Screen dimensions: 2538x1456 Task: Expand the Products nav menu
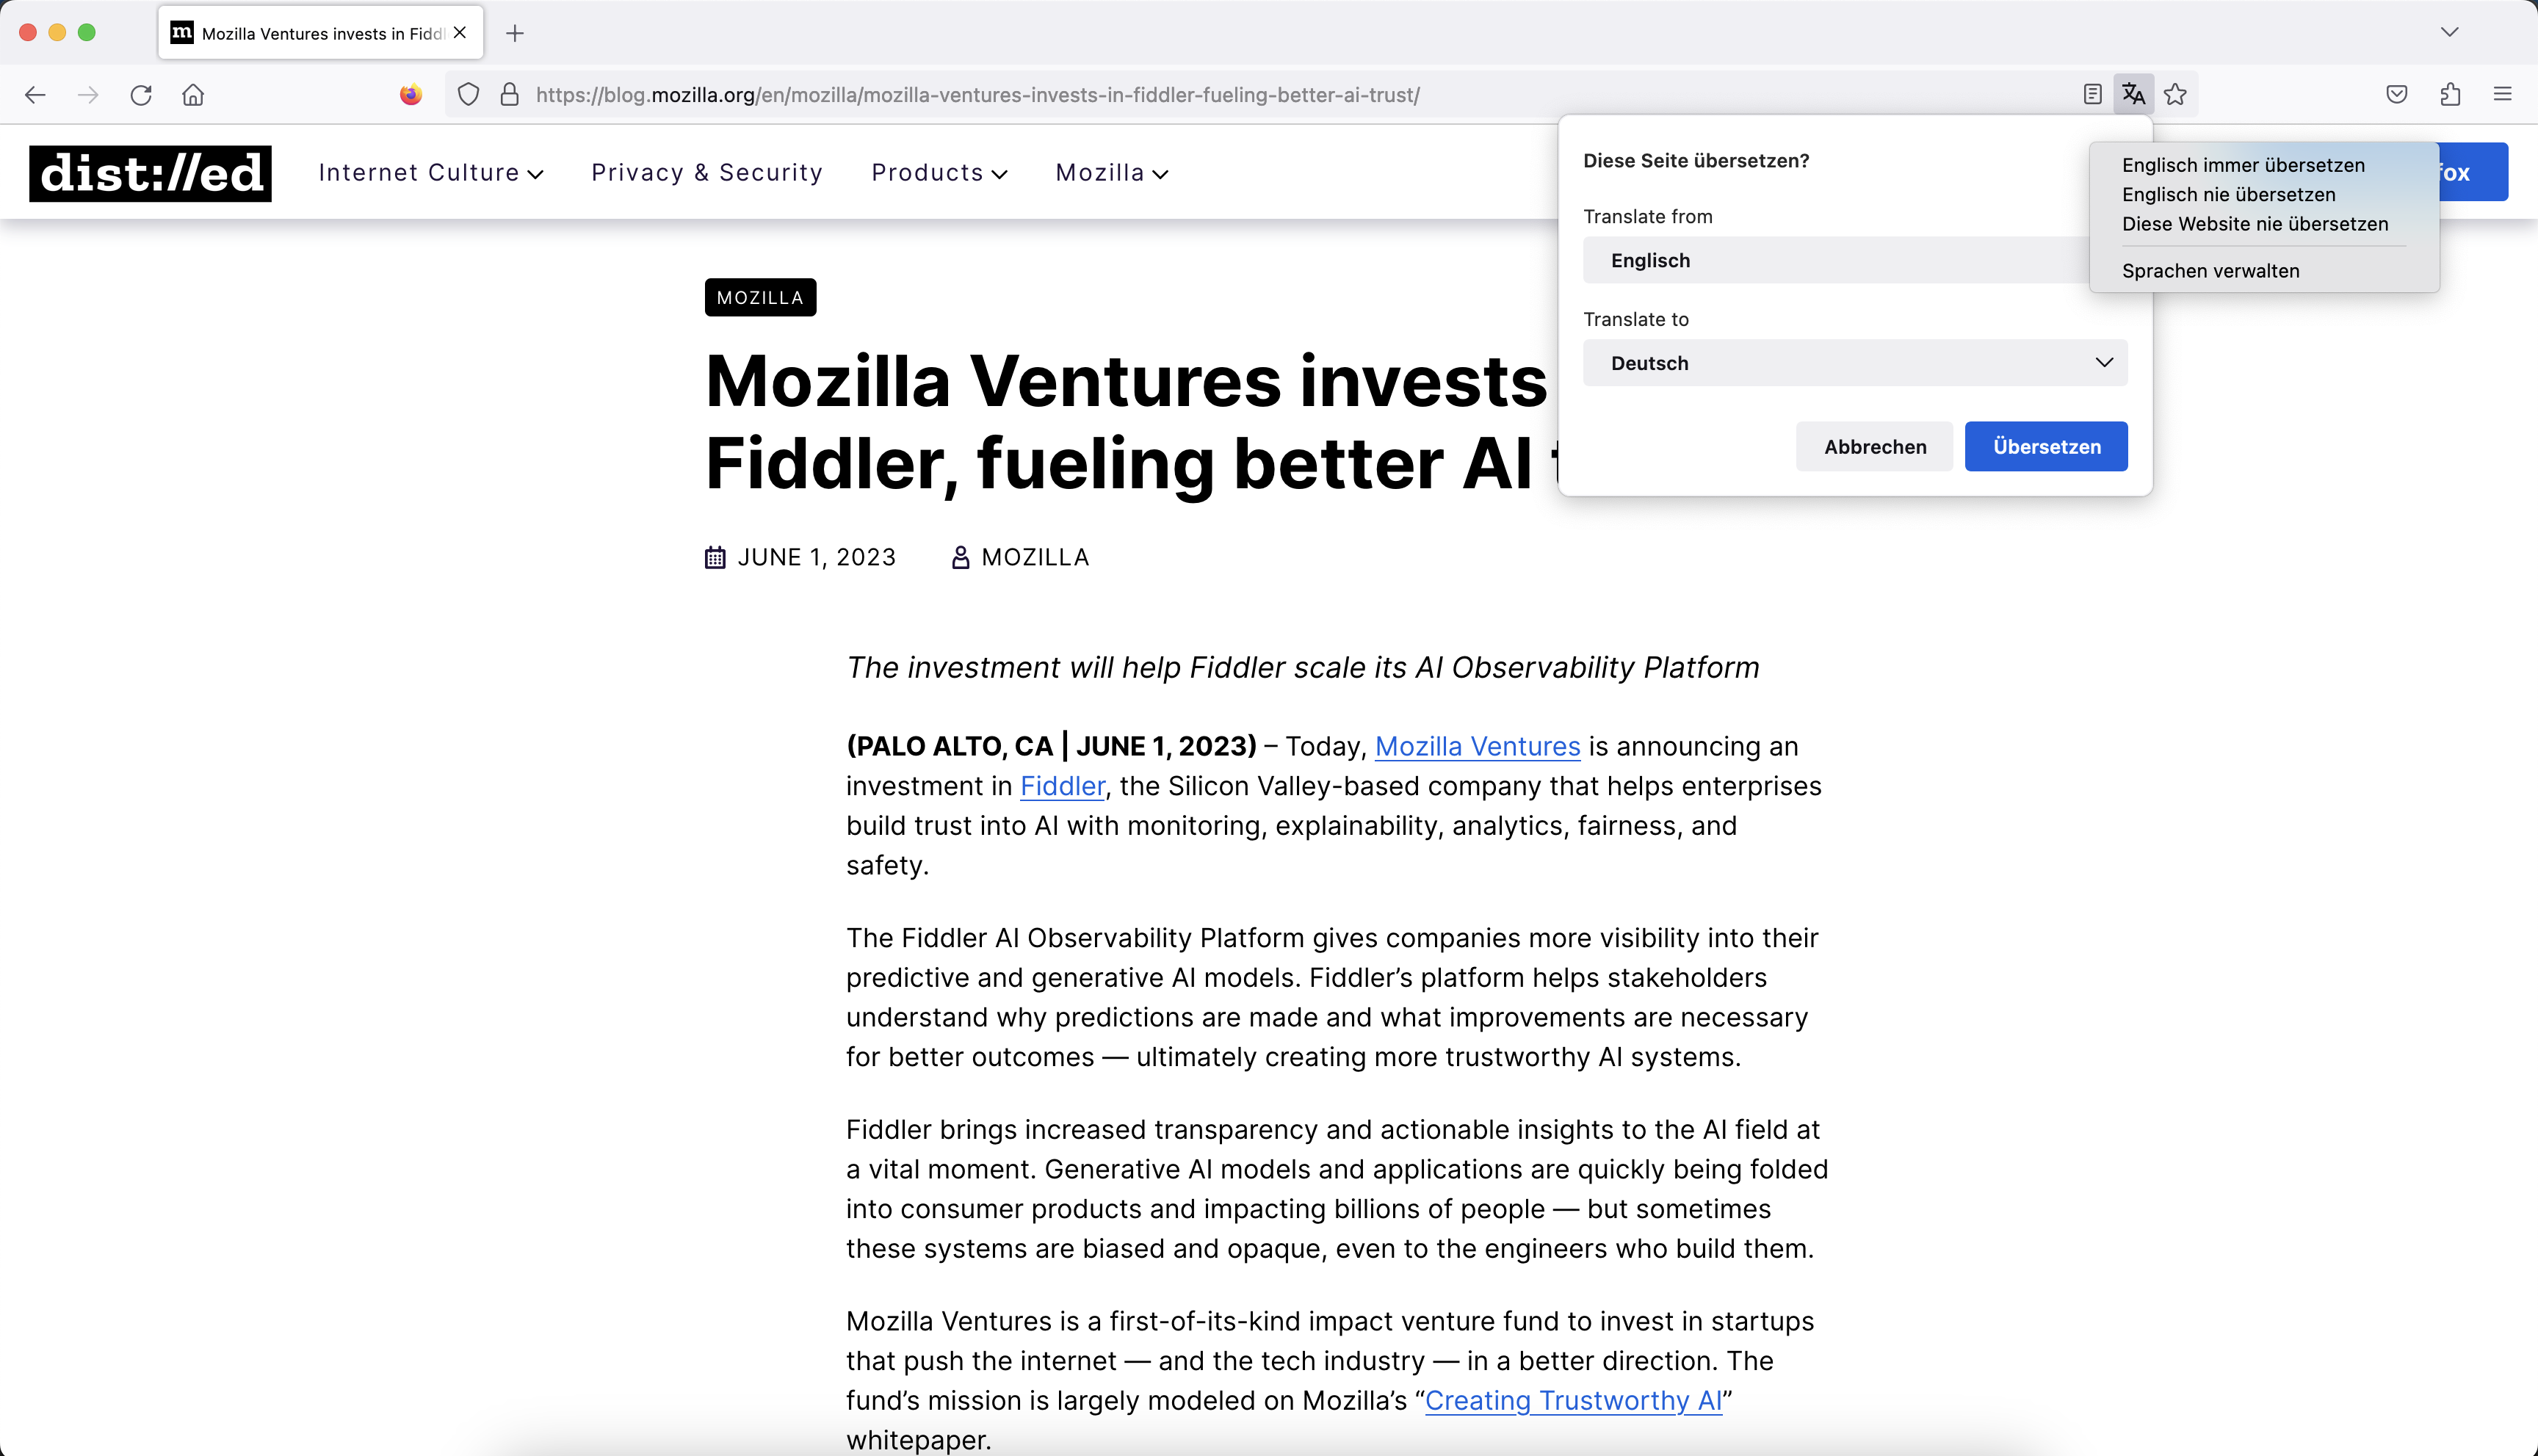[x=939, y=173]
